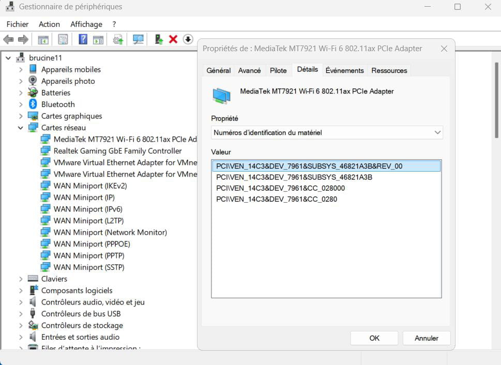Expand the Contrôleurs de bus USB category
The height and width of the screenshot is (365, 501).
[x=21, y=313]
